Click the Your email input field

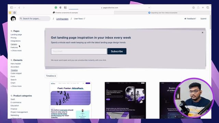point(79,51)
